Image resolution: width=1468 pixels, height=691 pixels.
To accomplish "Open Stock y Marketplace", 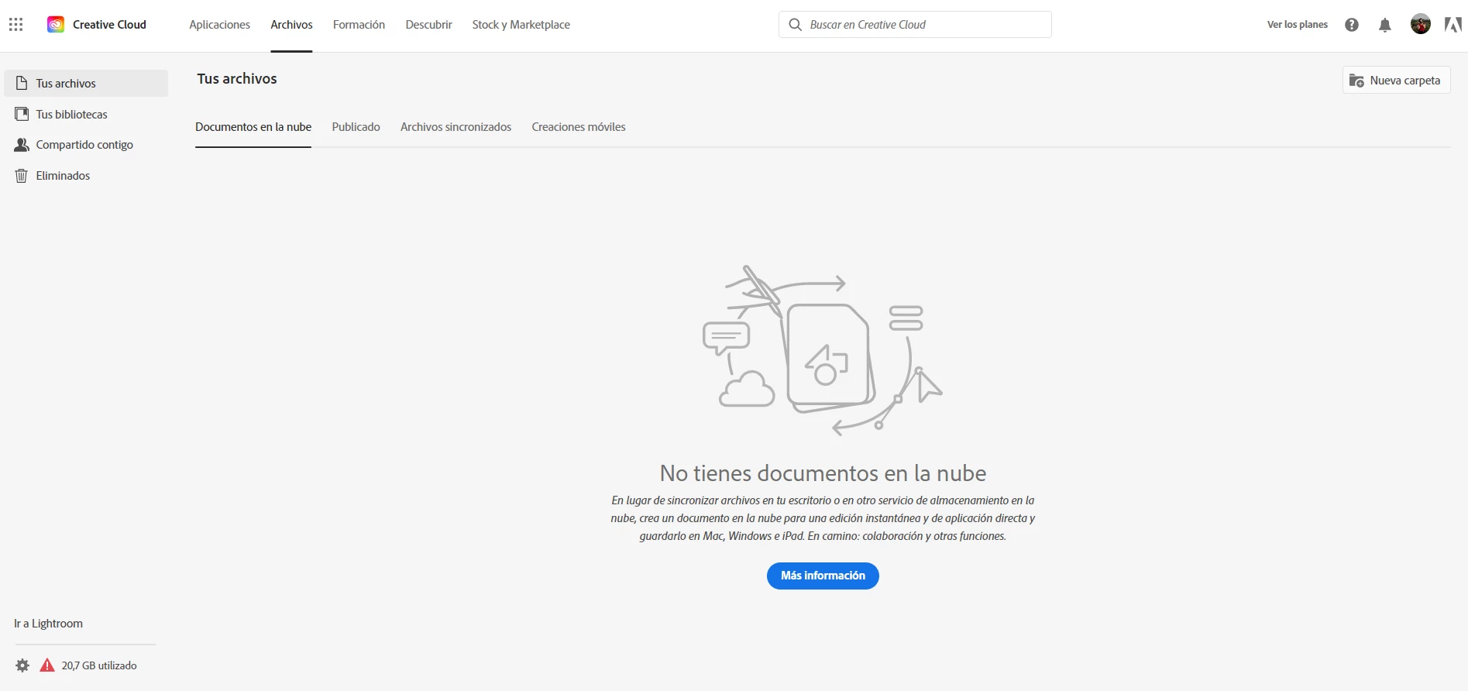I will 521,25.
